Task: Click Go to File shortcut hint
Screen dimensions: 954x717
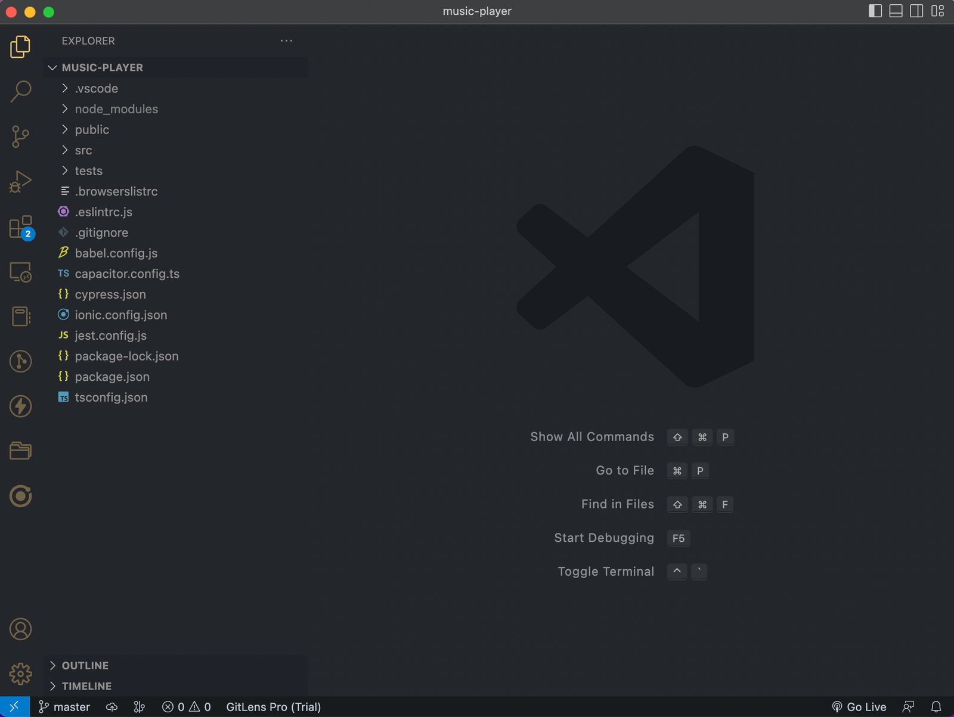Action: pyautogui.click(x=653, y=470)
